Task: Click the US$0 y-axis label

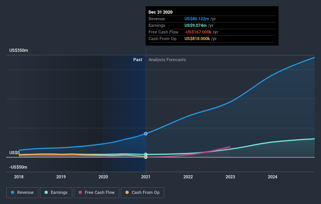Action: 14,153
